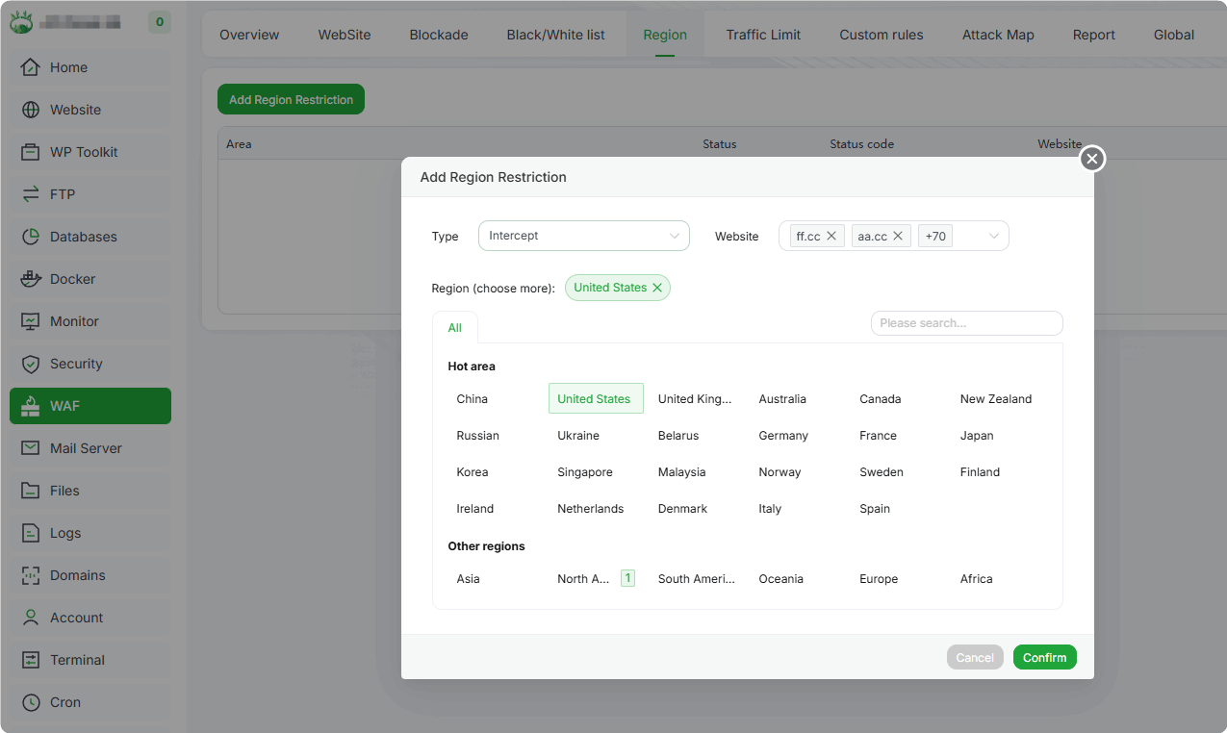Click the Security shield icon

pos(31,364)
